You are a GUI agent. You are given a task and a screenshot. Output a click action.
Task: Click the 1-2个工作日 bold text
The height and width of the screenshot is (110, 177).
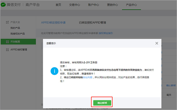coord(91,62)
